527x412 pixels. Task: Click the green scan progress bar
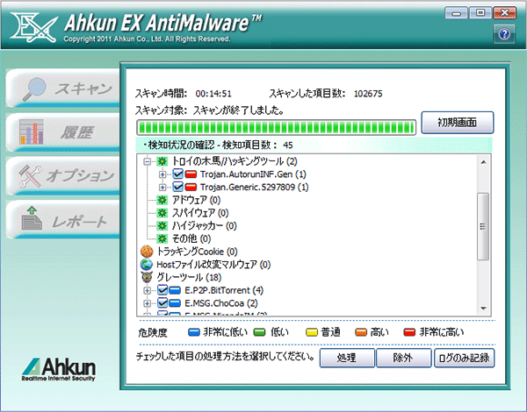click(x=277, y=127)
